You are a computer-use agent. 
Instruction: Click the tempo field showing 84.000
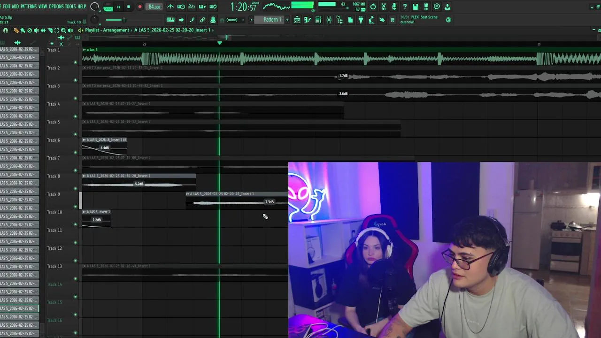[154, 7]
